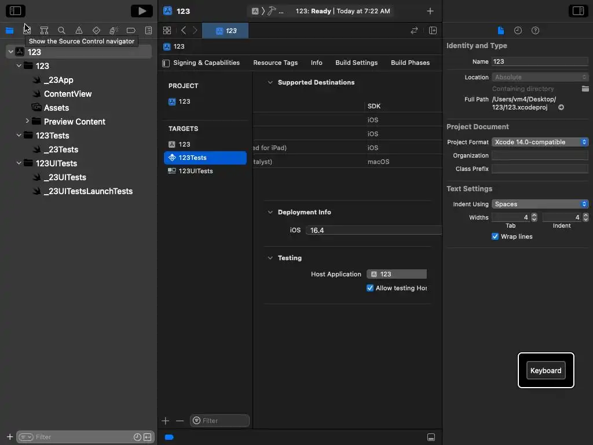This screenshot has width=593, height=445.
Task: Collapse the Testing section
Action: (270, 258)
